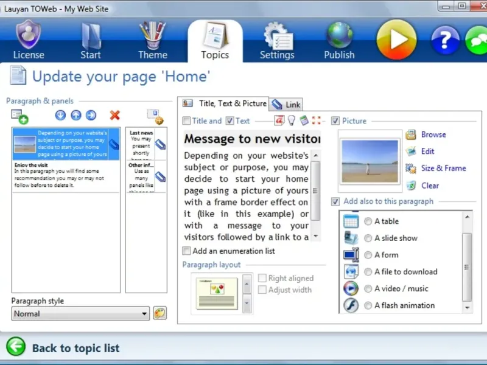The image size is (487, 365).
Task: Add a new panel with orange plus icon
Action: [155, 116]
